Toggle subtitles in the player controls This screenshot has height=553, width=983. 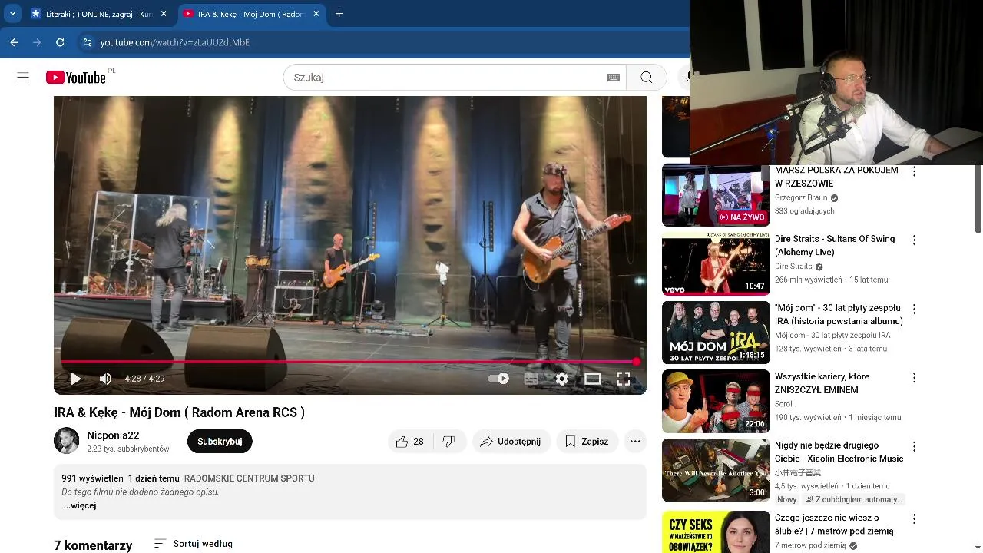point(531,379)
